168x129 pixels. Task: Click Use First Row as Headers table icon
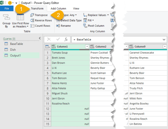click(x=20, y=17)
